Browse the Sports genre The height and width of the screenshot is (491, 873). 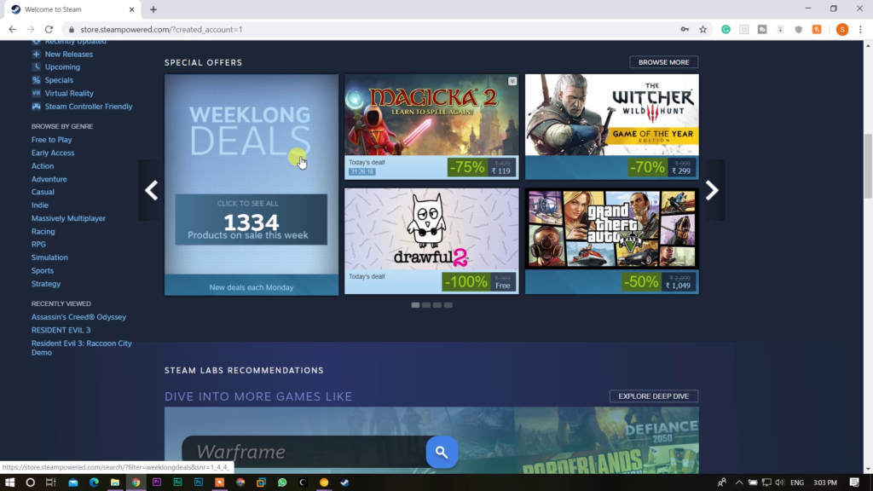(43, 270)
